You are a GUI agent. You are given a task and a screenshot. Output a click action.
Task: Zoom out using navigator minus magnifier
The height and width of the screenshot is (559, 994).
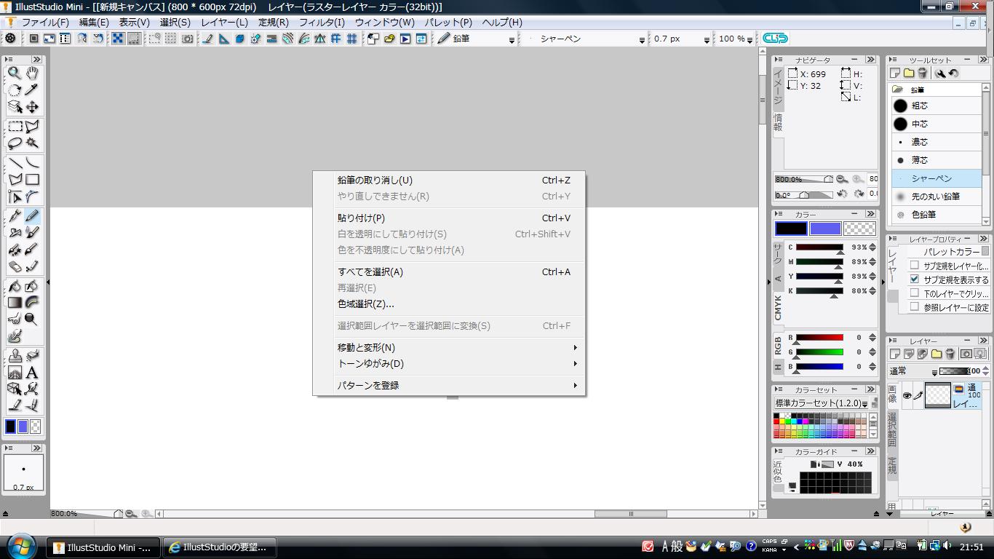click(842, 179)
